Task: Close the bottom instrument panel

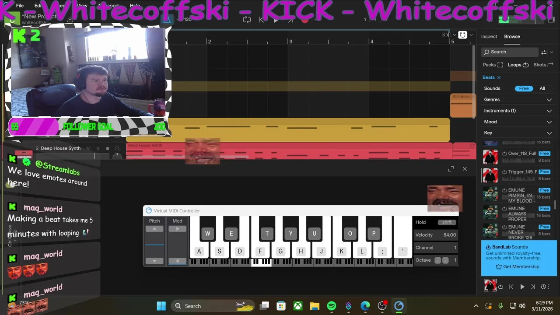Action: 465,169
